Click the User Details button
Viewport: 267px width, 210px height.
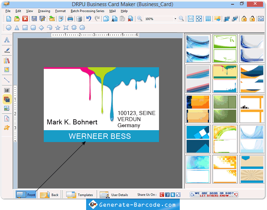click(114, 195)
